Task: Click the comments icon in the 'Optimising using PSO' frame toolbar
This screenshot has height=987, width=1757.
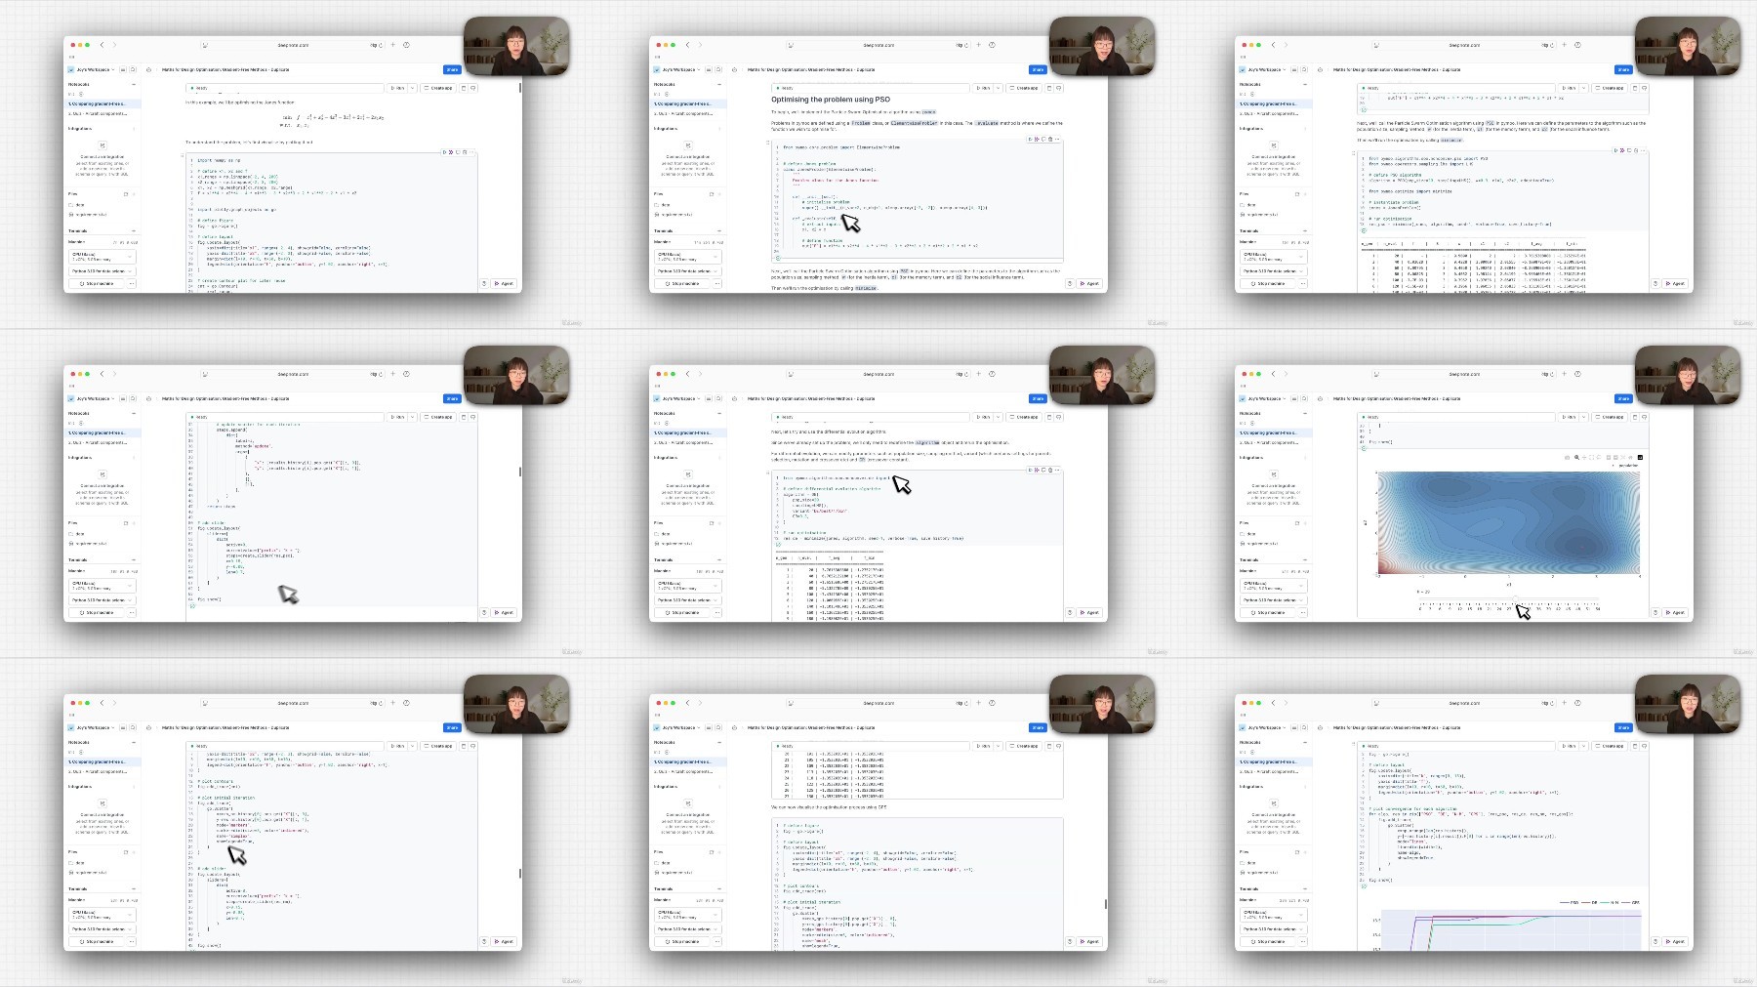Action: click(1059, 88)
